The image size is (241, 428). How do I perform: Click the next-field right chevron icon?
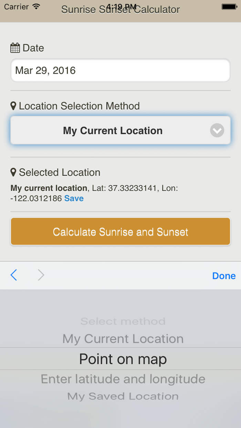[x=41, y=275]
